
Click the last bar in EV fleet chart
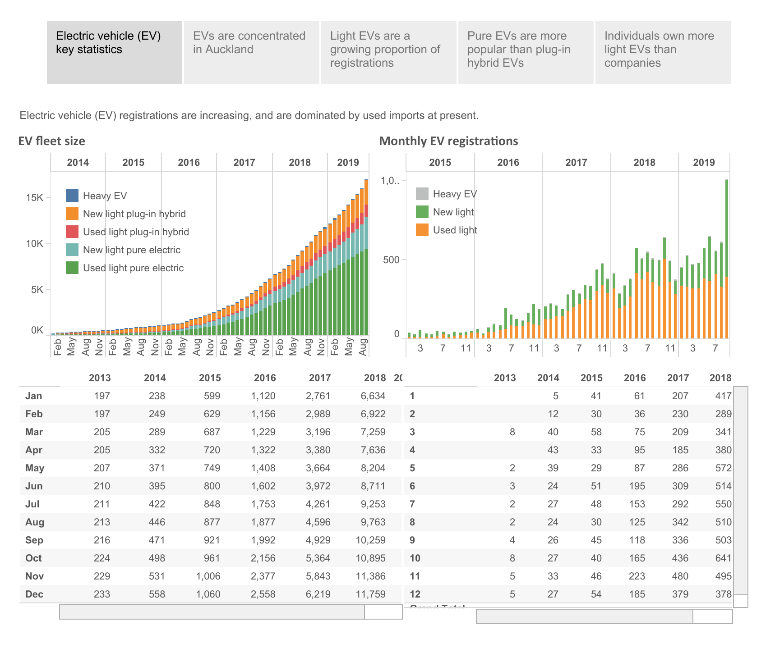366,257
